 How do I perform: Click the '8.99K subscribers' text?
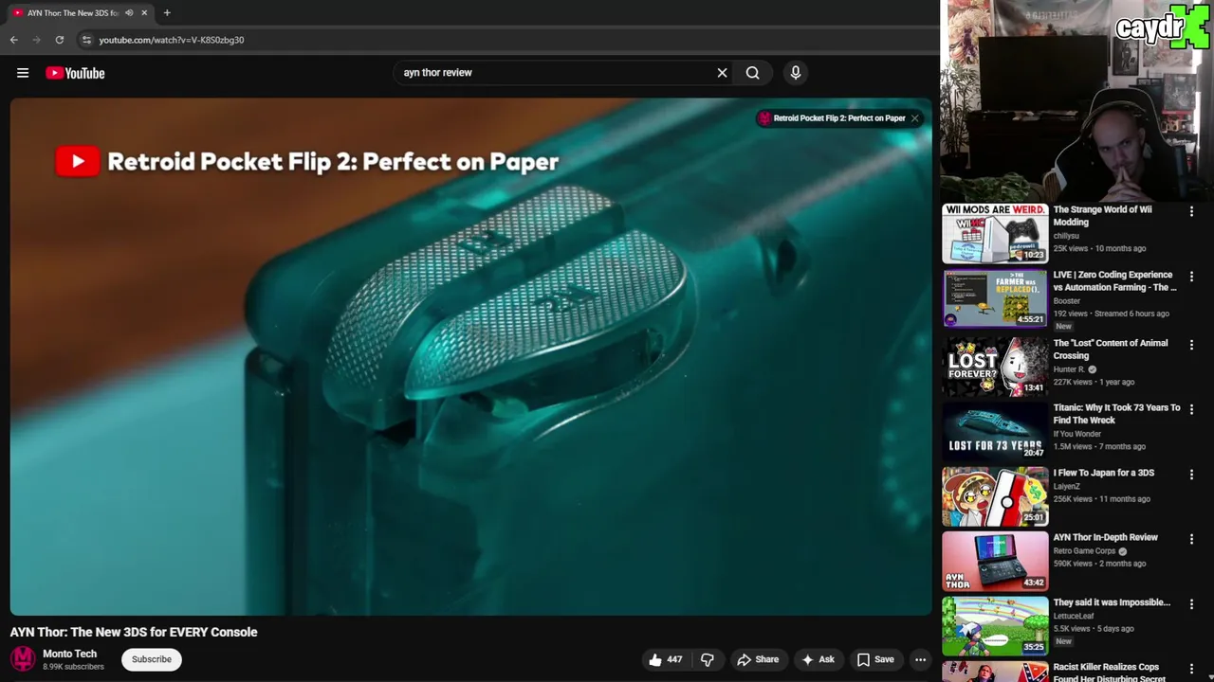click(73, 667)
